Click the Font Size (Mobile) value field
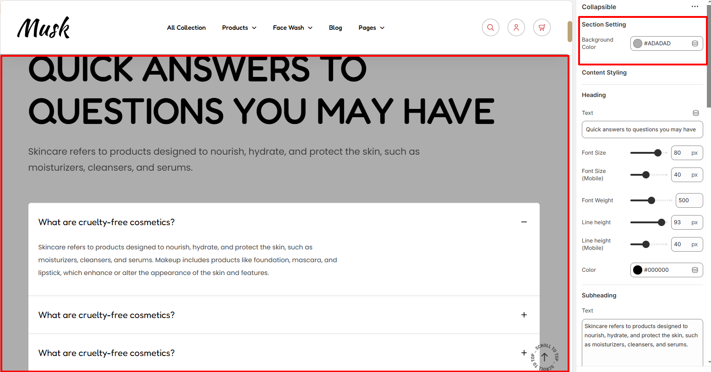The image size is (711, 372). coord(687,175)
